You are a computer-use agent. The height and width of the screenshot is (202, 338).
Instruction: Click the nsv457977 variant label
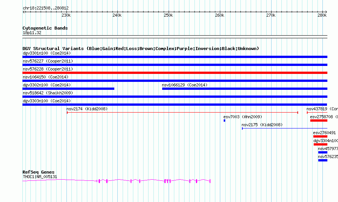pyautogui.click(x=328, y=149)
